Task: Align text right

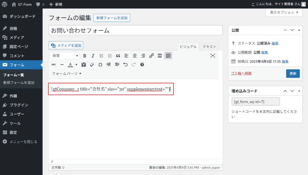Action: [x=143, y=56]
